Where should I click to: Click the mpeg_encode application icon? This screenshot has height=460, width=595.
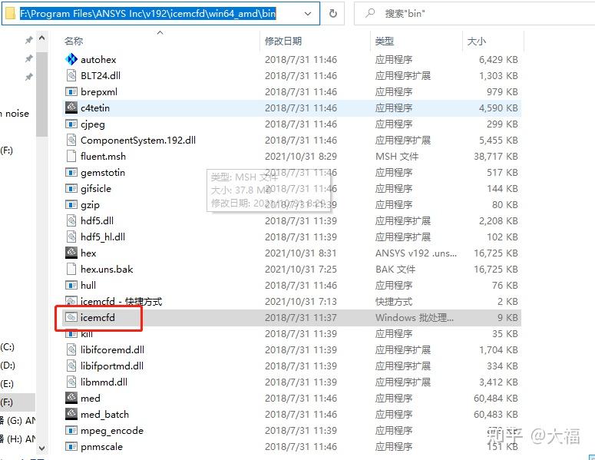pos(71,430)
